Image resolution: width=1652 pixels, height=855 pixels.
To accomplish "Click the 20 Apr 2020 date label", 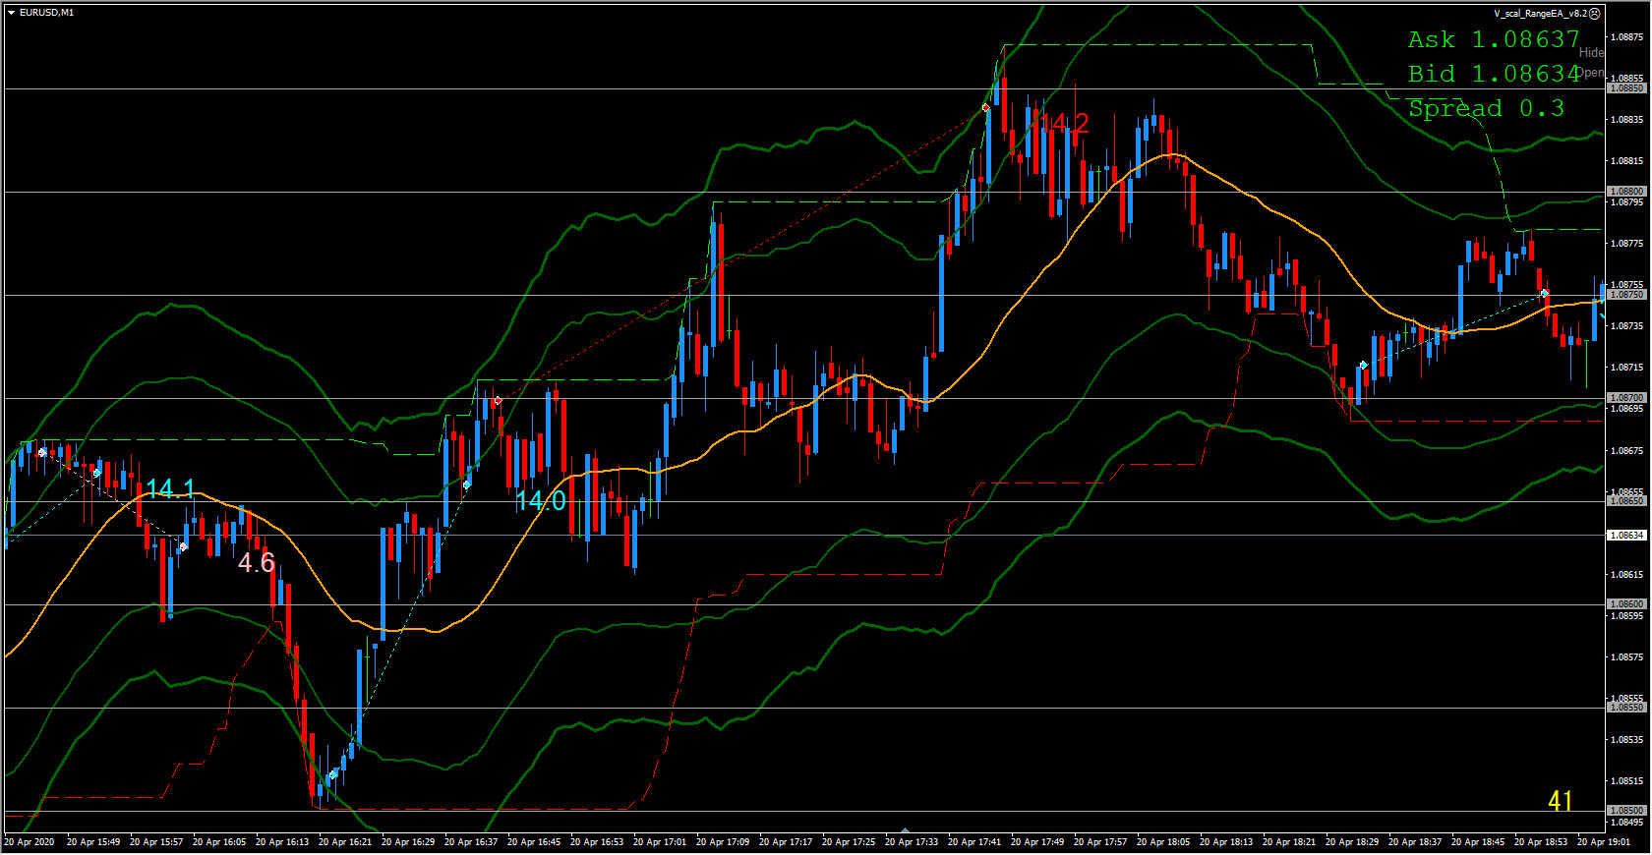I will [29, 842].
